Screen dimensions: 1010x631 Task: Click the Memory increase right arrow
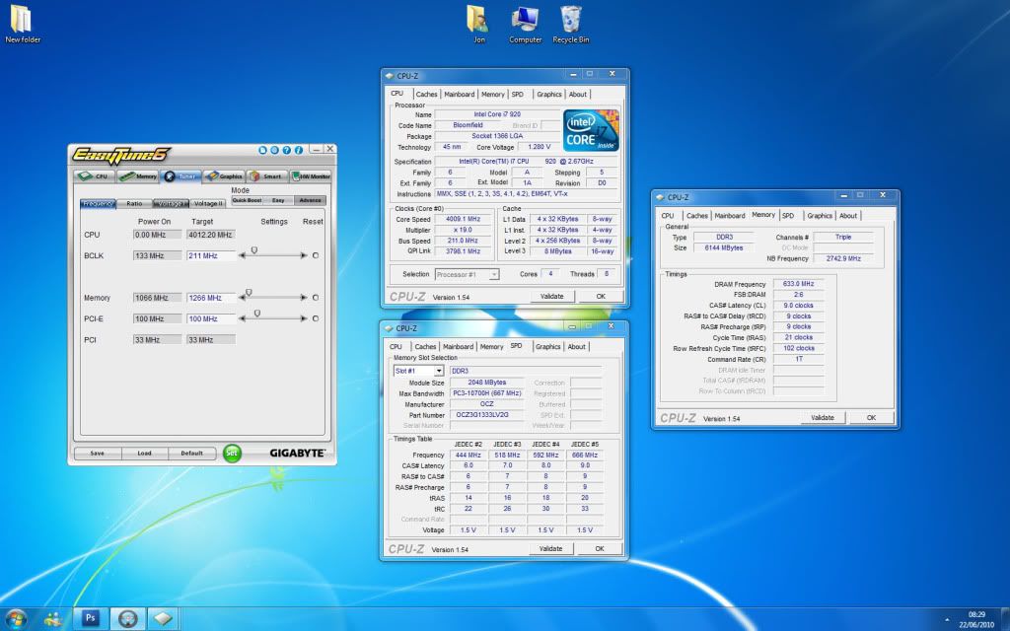click(304, 298)
